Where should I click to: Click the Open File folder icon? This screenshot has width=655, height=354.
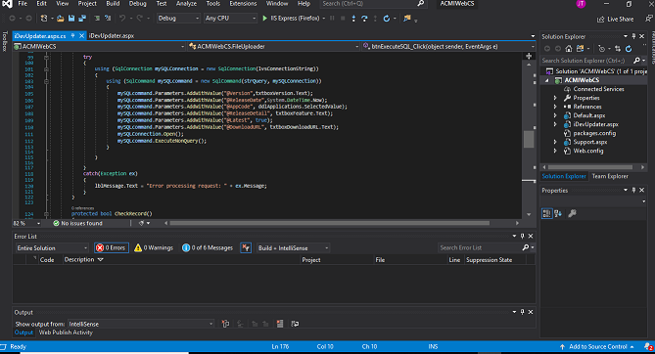point(61,19)
